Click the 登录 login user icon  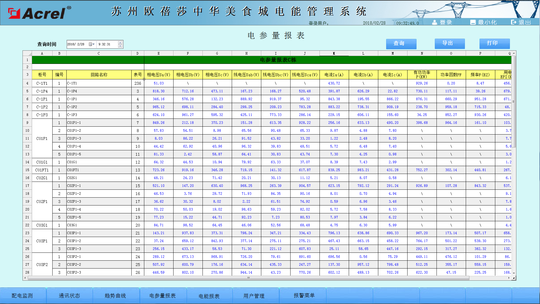pos(435,22)
